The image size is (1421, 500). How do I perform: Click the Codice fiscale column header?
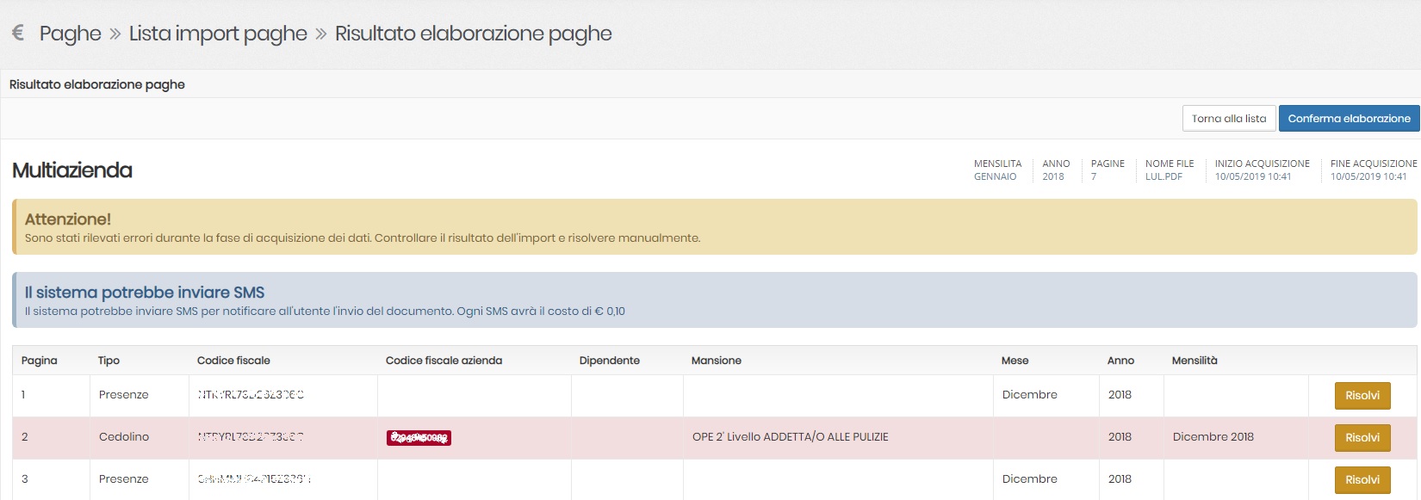[x=233, y=361]
